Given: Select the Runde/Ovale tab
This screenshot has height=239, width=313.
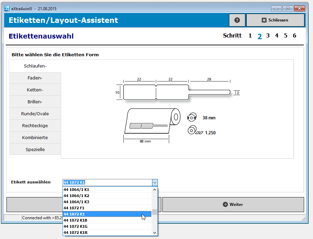Looking at the screenshot, I should 35,114.
